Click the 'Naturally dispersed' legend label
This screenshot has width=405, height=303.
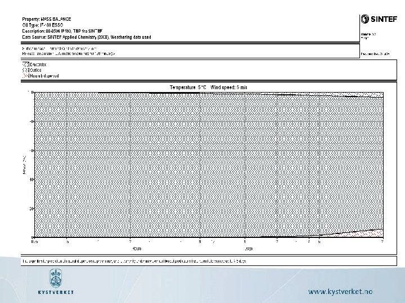[x=44, y=76]
